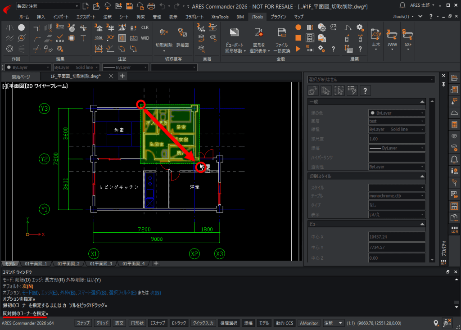The height and width of the screenshot is (330, 461).
Task: Click the 中心 X value field
Action: (397, 237)
